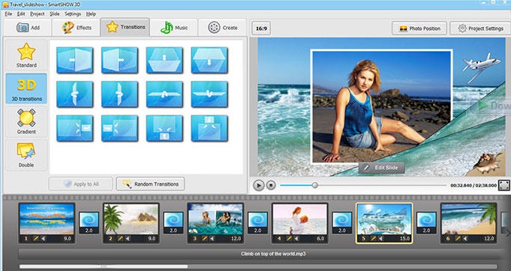Choose the flip up around horizontal axis transition
This screenshot has height=271, width=511.
point(164,94)
